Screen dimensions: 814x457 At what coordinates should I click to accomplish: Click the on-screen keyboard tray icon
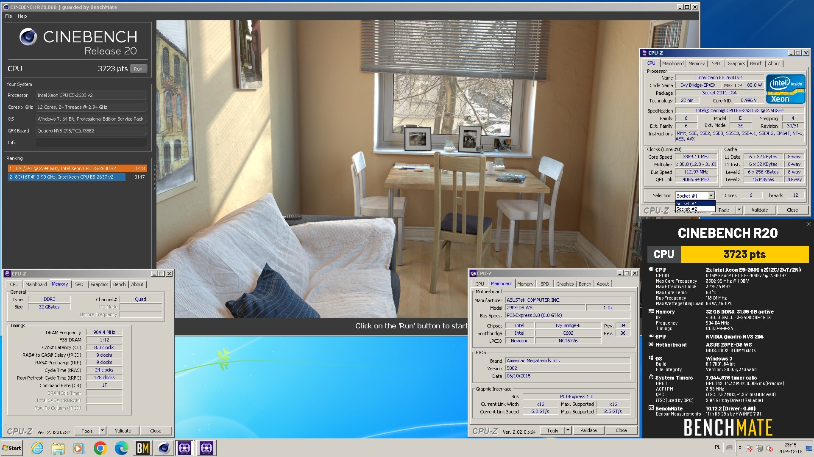[x=730, y=447]
